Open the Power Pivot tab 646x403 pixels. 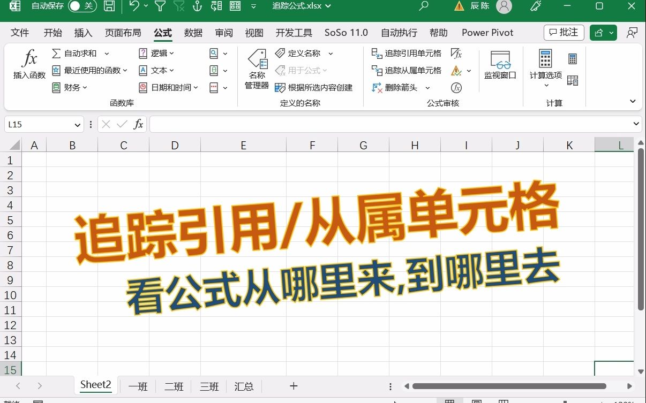pos(487,33)
